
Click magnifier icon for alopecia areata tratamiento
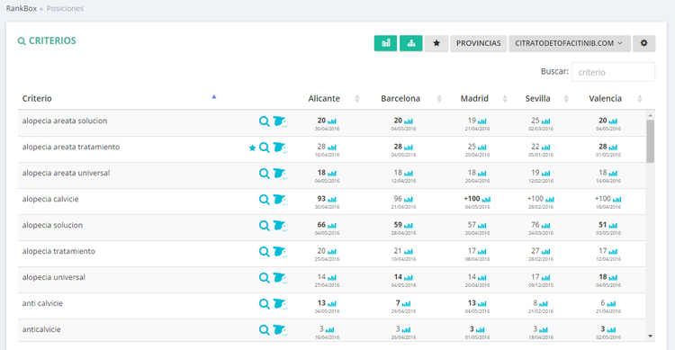(x=265, y=148)
